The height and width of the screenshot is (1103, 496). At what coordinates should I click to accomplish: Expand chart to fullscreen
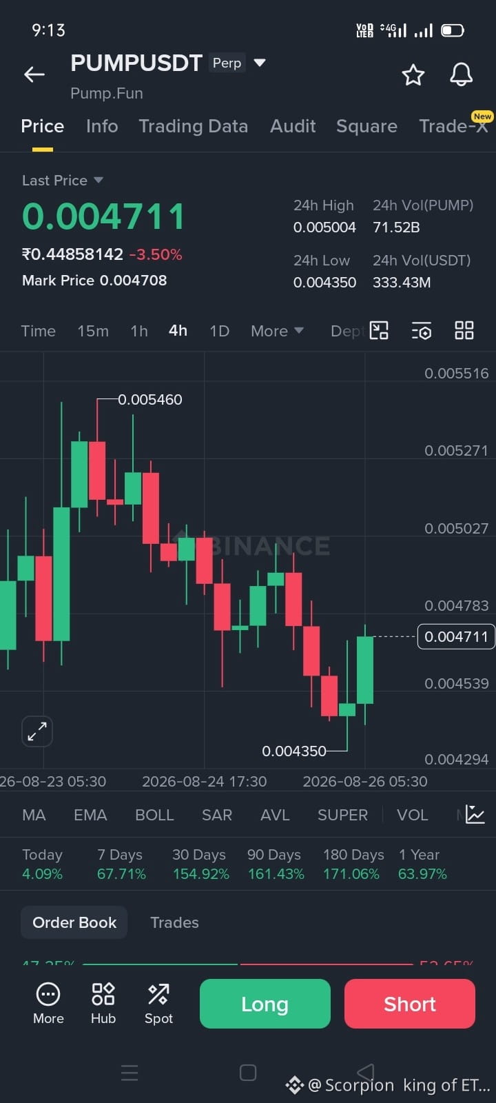pyautogui.click(x=37, y=731)
